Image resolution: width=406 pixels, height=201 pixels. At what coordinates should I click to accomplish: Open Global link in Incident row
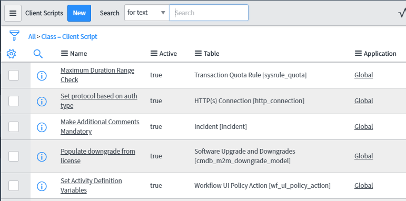363,126
